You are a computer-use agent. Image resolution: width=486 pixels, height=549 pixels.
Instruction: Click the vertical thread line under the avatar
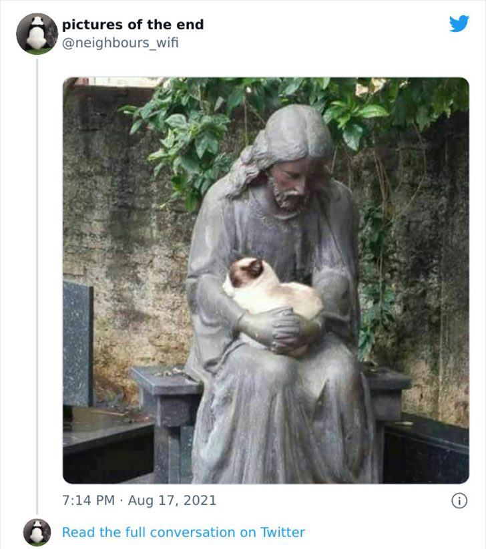click(37, 287)
